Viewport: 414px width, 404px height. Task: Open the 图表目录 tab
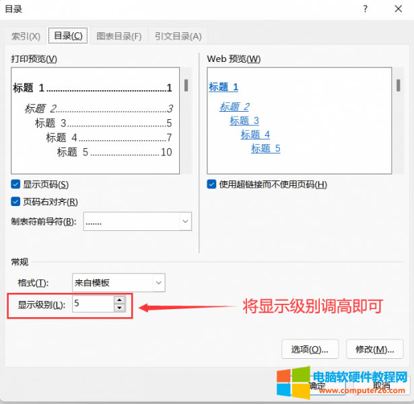click(x=119, y=36)
